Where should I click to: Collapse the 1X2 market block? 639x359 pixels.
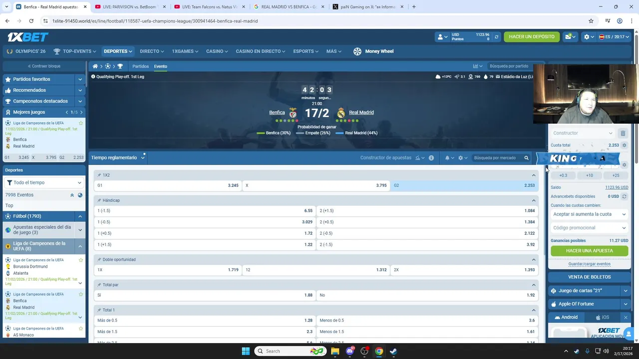[x=534, y=175]
